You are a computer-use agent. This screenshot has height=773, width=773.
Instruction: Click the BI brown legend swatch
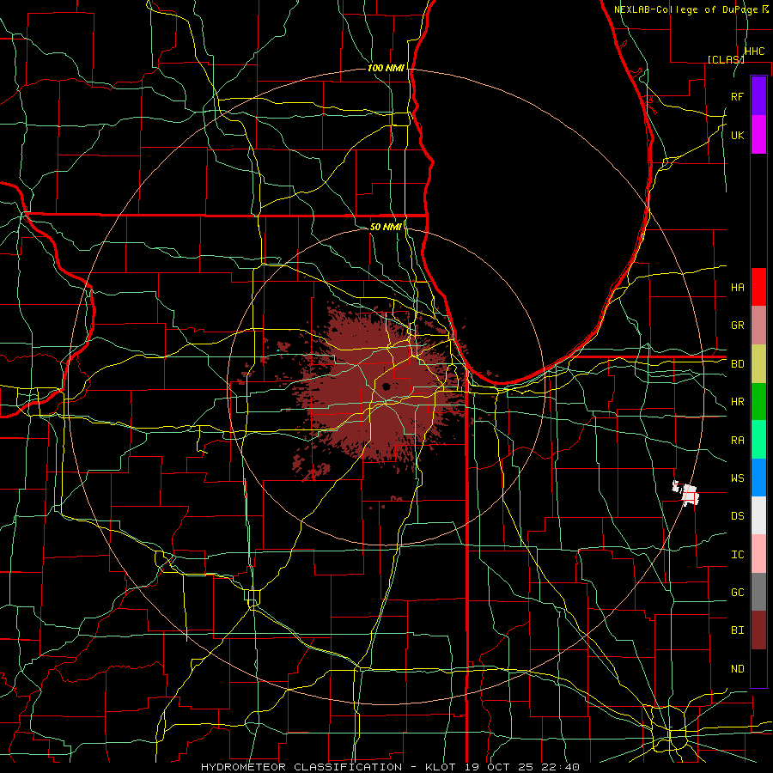758,630
